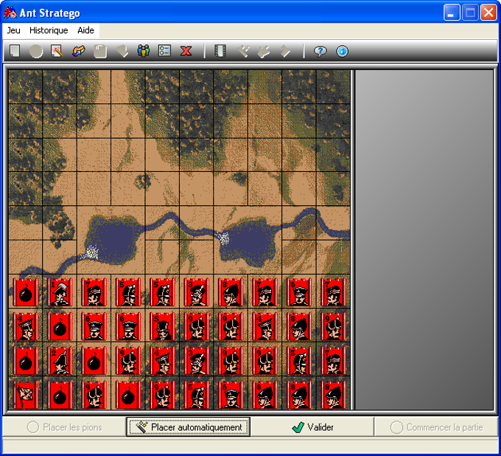Open help with the question mark bubble icon

pyautogui.click(x=320, y=51)
